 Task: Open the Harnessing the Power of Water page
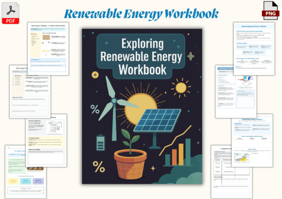[254, 49]
